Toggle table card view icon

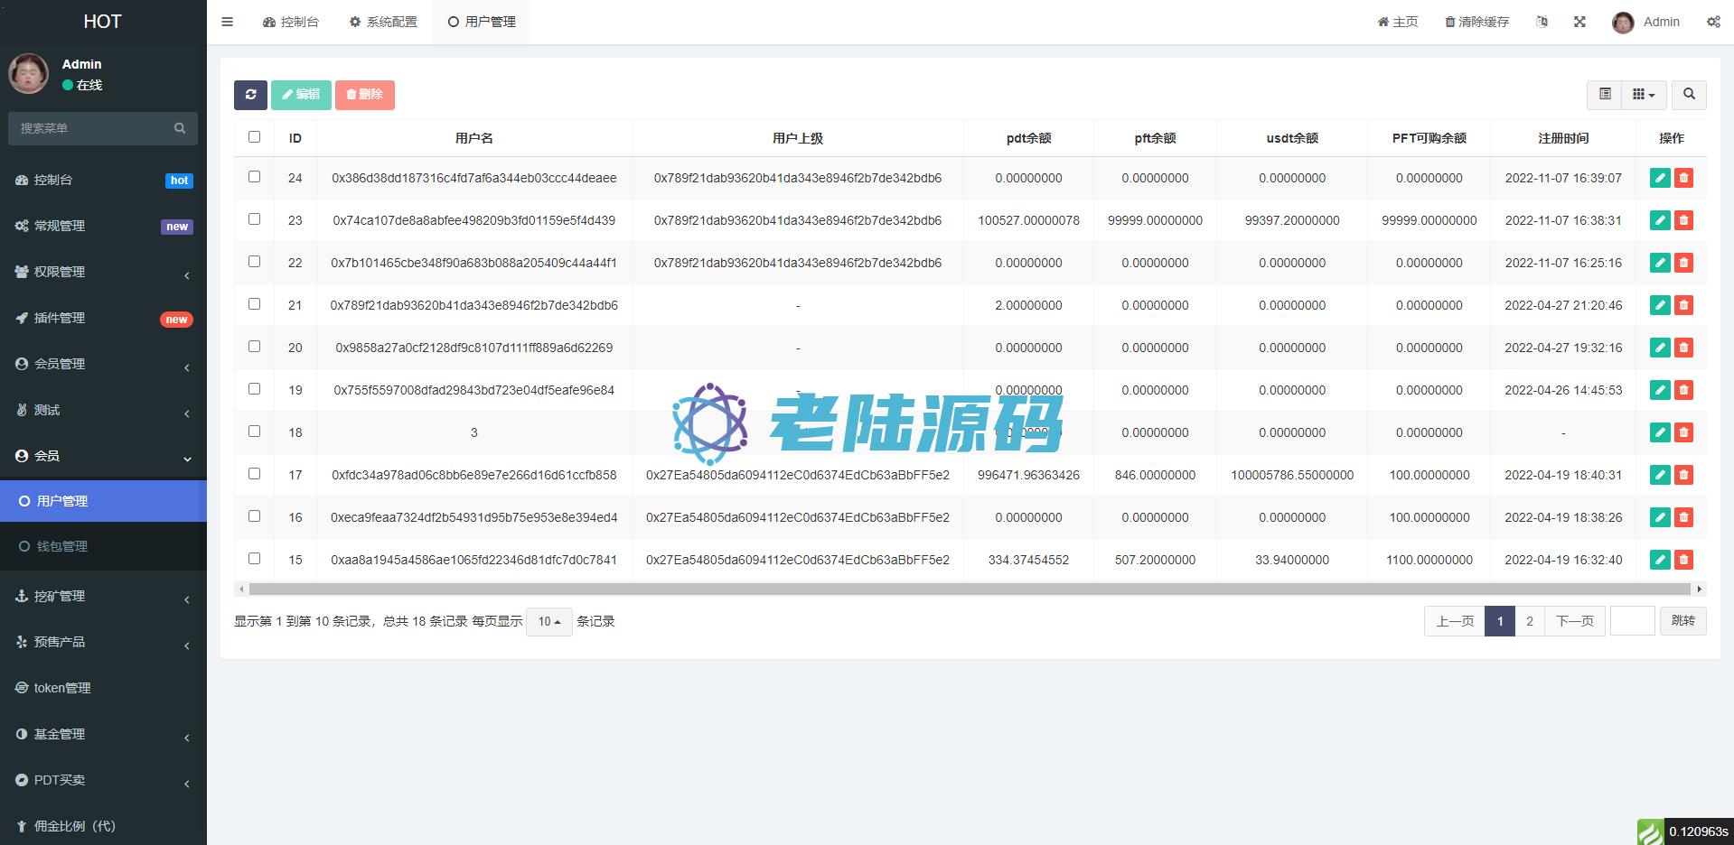(1605, 95)
